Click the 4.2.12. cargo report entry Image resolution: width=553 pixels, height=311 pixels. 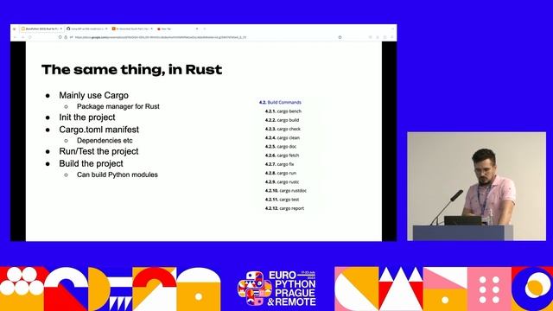[284, 208]
